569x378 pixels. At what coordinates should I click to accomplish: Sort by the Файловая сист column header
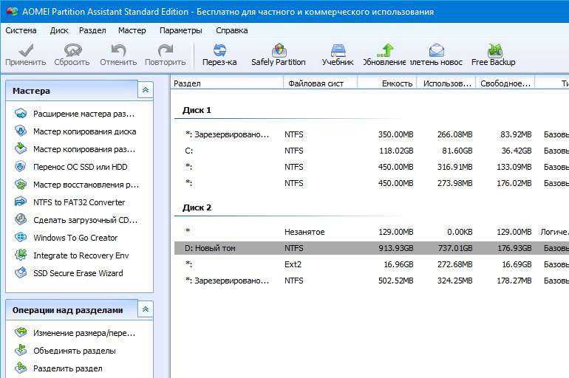click(321, 83)
